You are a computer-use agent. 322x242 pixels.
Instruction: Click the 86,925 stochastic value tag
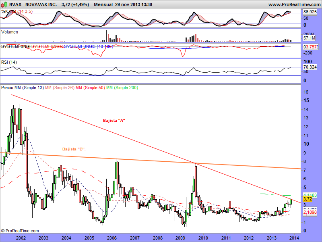pyautogui.click(x=310, y=13)
